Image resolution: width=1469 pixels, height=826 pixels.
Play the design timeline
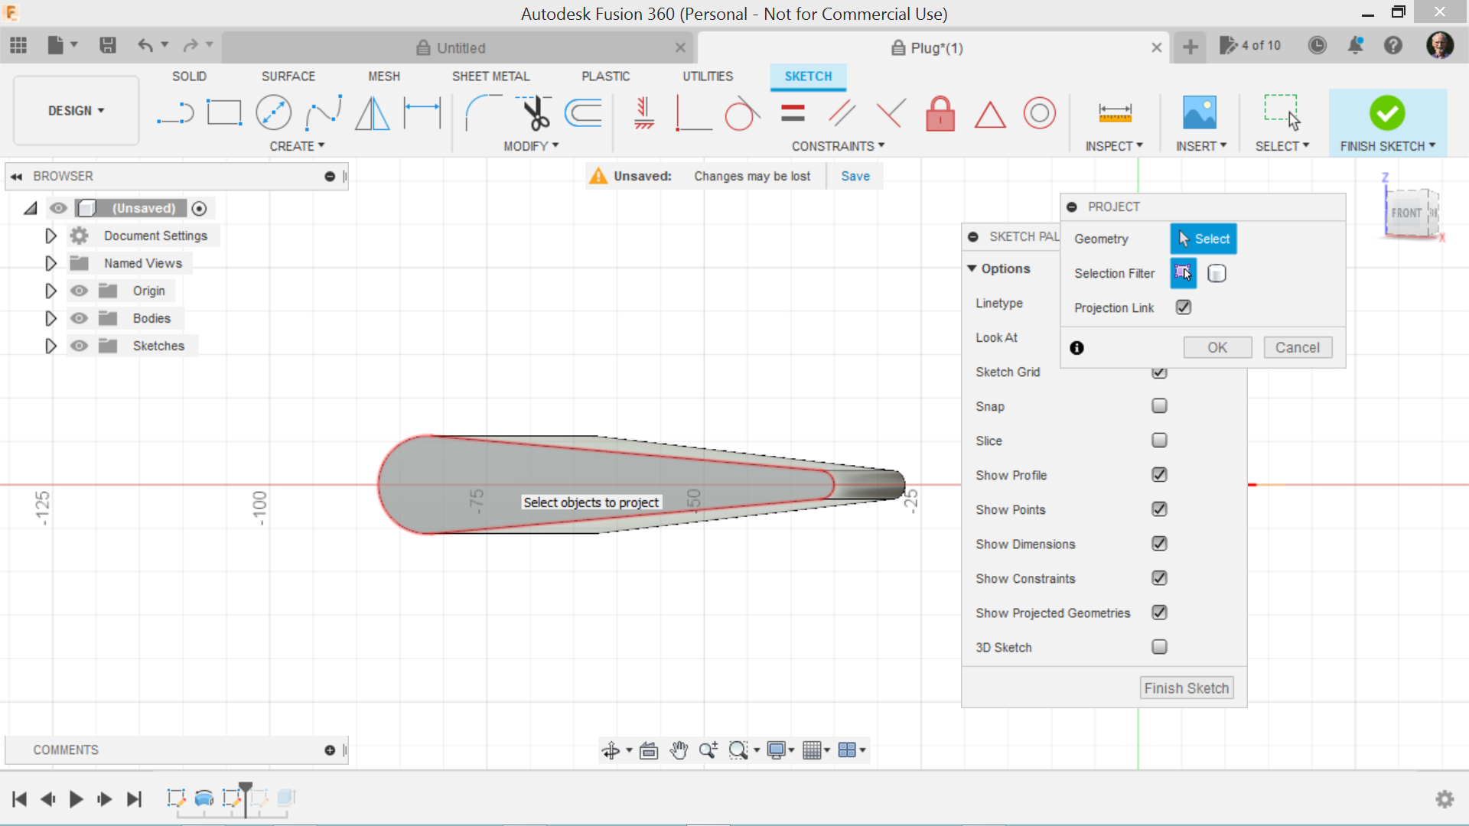[x=76, y=799]
